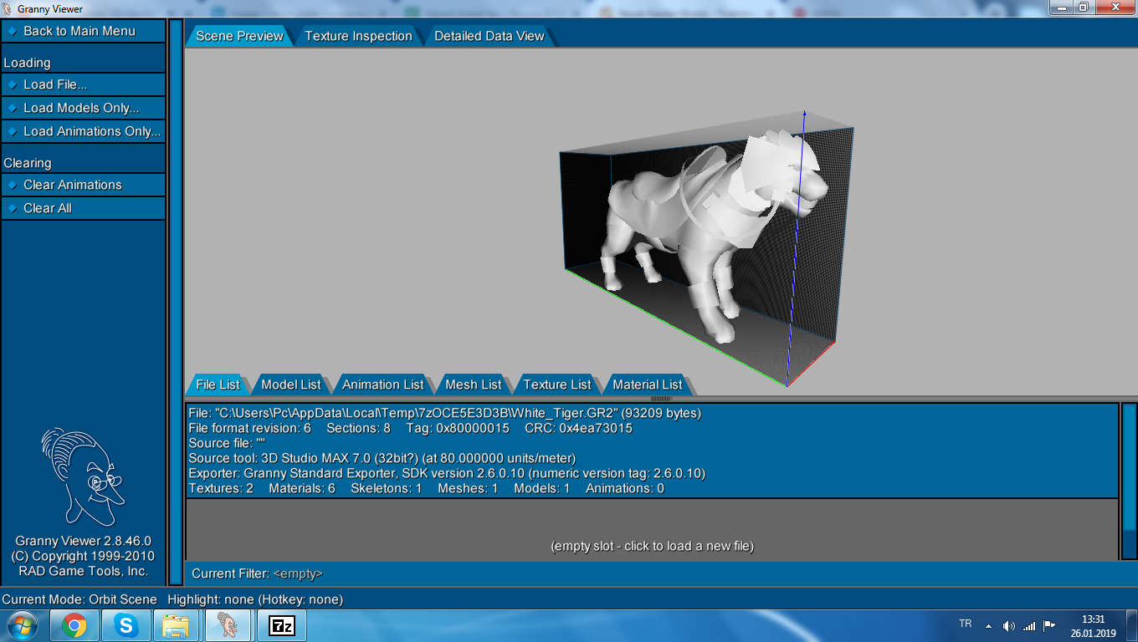Screen dimensions: 1138x642
Task: Select Load Animations Only...
Action: (91, 131)
